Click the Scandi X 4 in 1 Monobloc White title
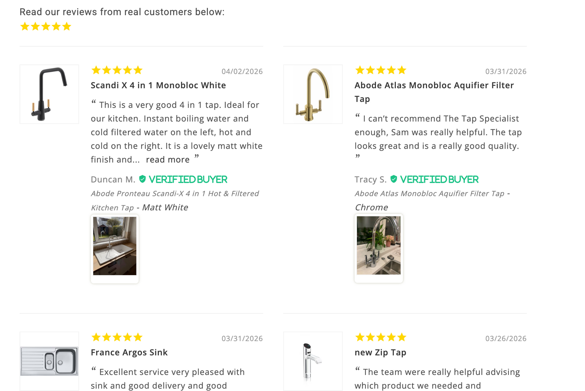 [158, 85]
